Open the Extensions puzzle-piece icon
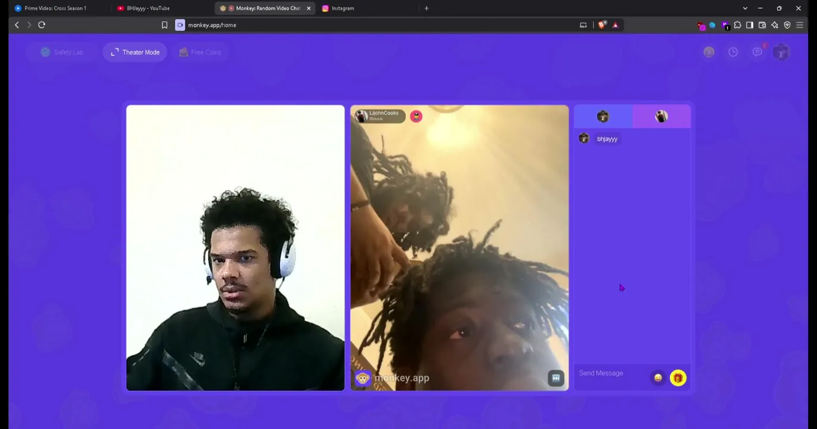The image size is (817, 429). click(x=737, y=25)
